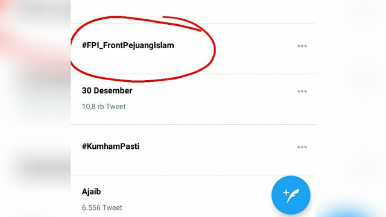The height and width of the screenshot is (217, 386).
Task: Open three-dot menu beside #KumhamPasti
Action: pos(302,147)
